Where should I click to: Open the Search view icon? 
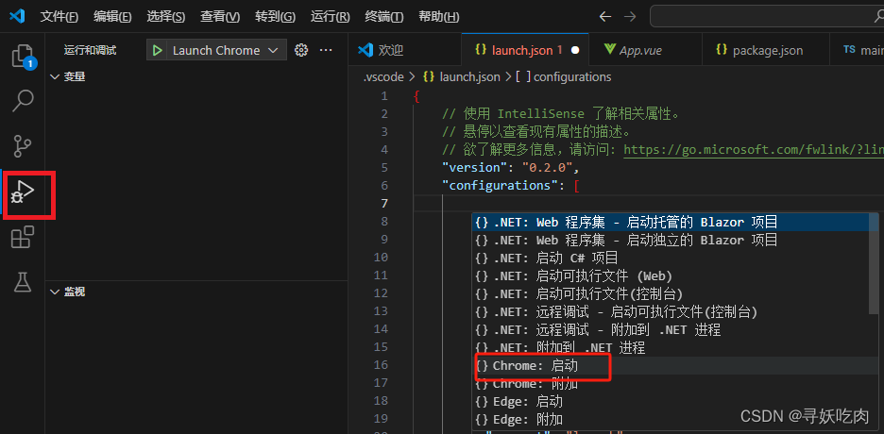pyautogui.click(x=23, y=101)
